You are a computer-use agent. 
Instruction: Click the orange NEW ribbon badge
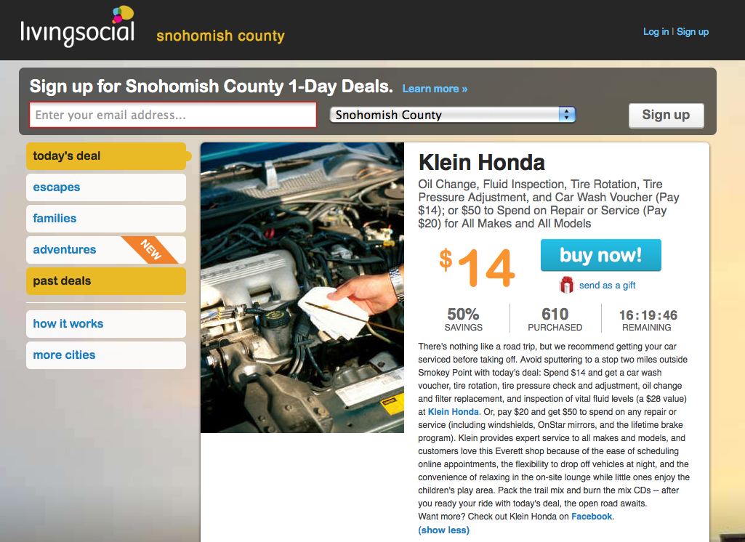coord(149,249)
